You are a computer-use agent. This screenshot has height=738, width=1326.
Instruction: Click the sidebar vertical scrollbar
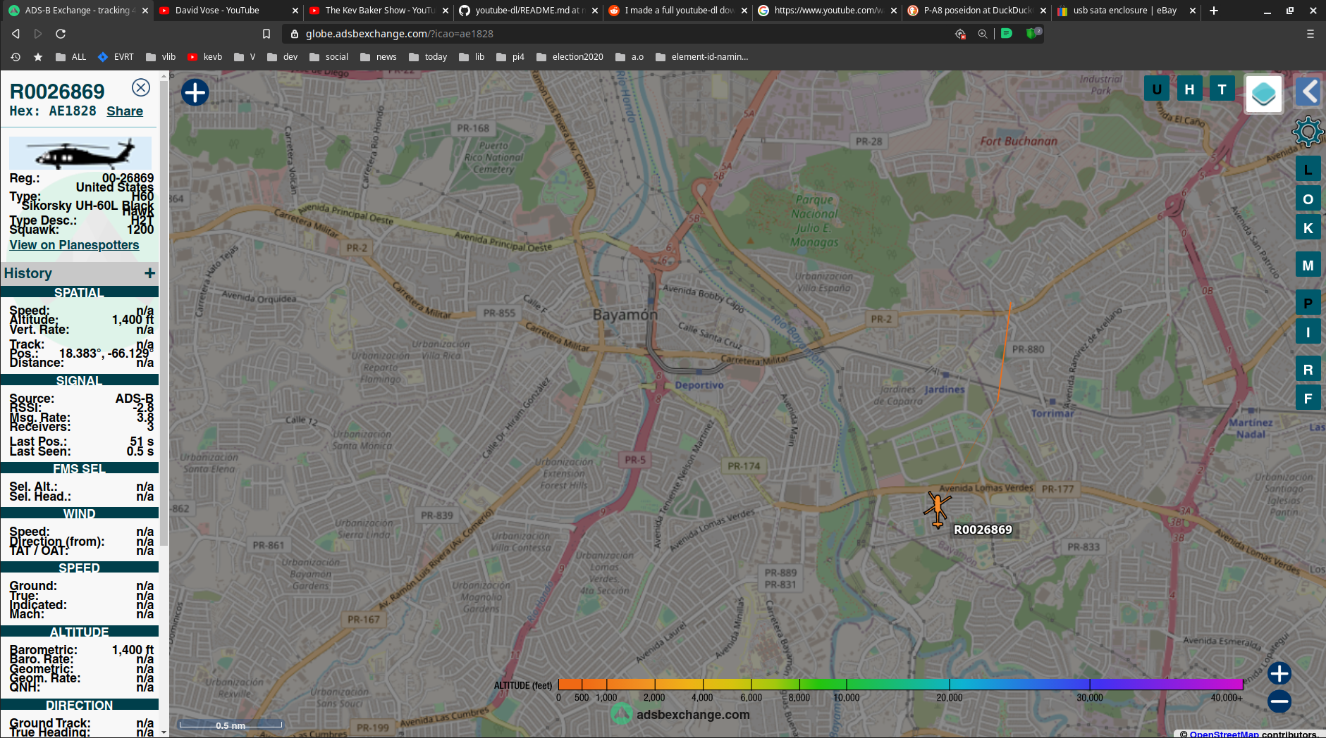coord(164,313)
